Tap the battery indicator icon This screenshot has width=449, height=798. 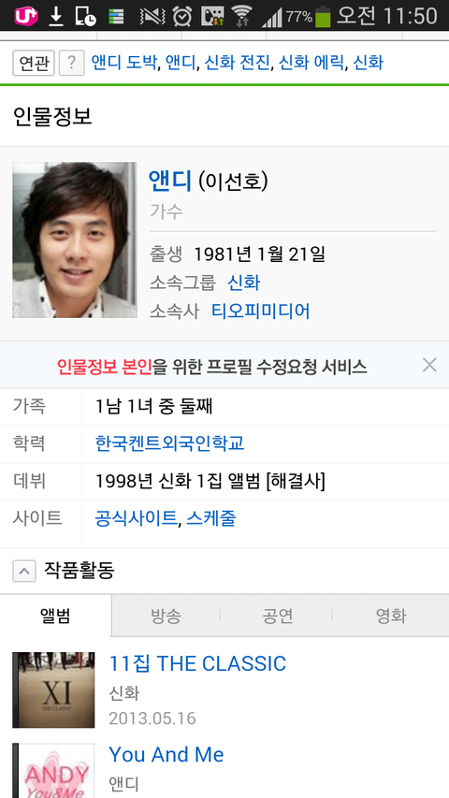point(322,16)
